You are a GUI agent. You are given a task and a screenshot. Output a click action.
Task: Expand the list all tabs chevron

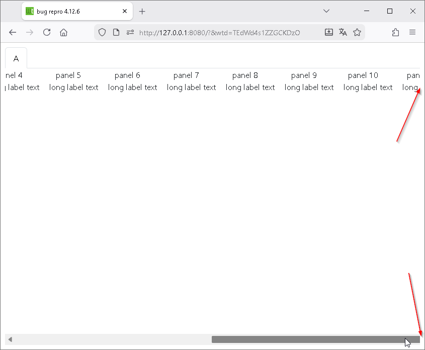(x=326, y=11)
